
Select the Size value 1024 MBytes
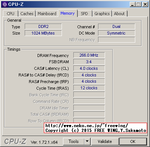pos(43,33)
